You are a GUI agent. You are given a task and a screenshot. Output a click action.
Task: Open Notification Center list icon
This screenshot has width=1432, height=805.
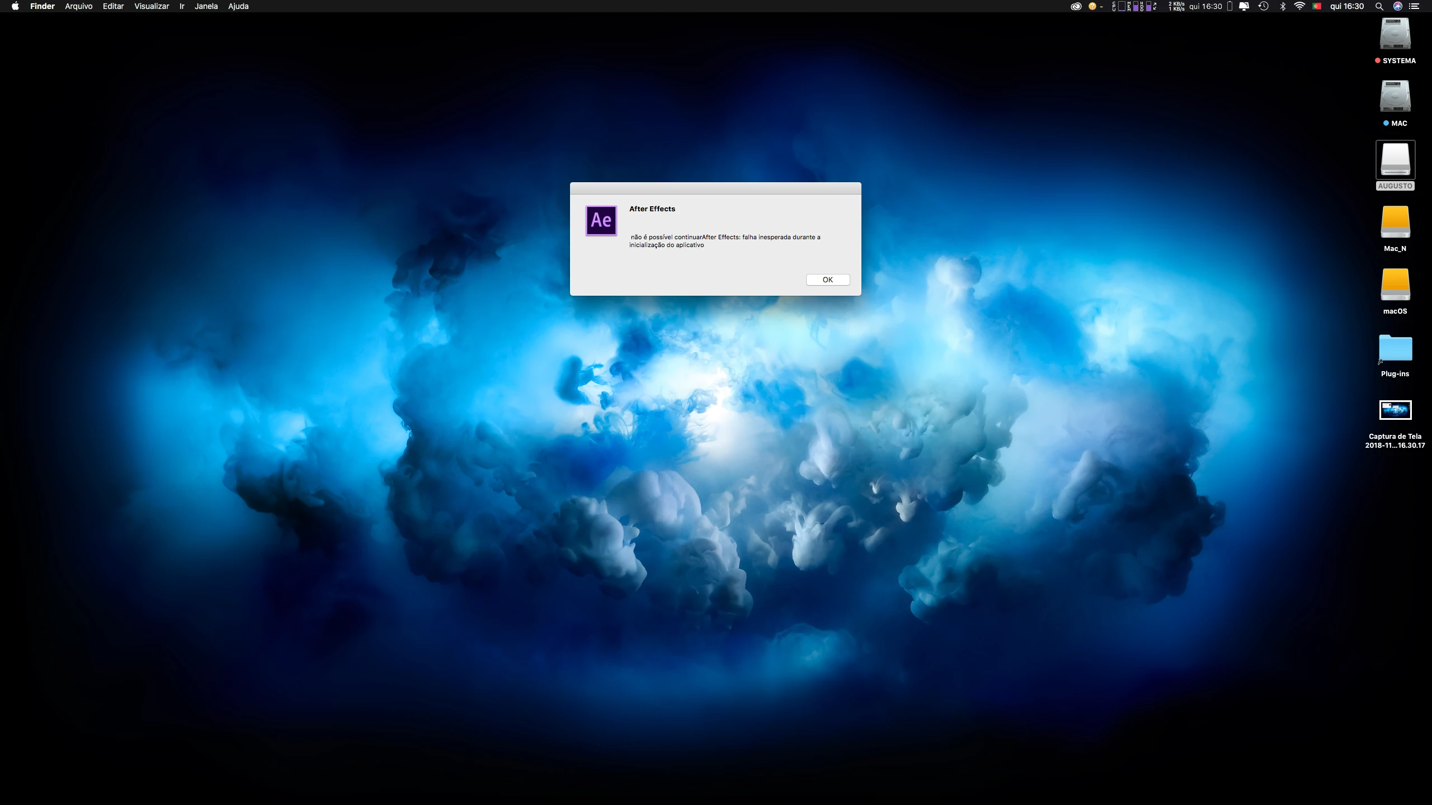(x=1415, y=6)
